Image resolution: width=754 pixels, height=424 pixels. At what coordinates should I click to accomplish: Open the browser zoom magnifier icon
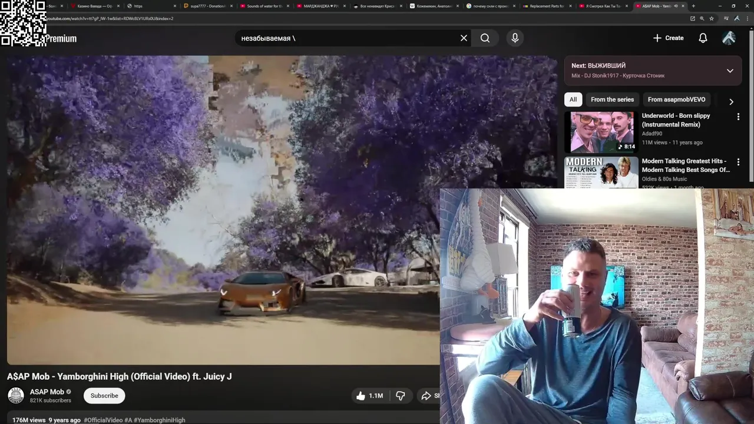tap(702, 18)
